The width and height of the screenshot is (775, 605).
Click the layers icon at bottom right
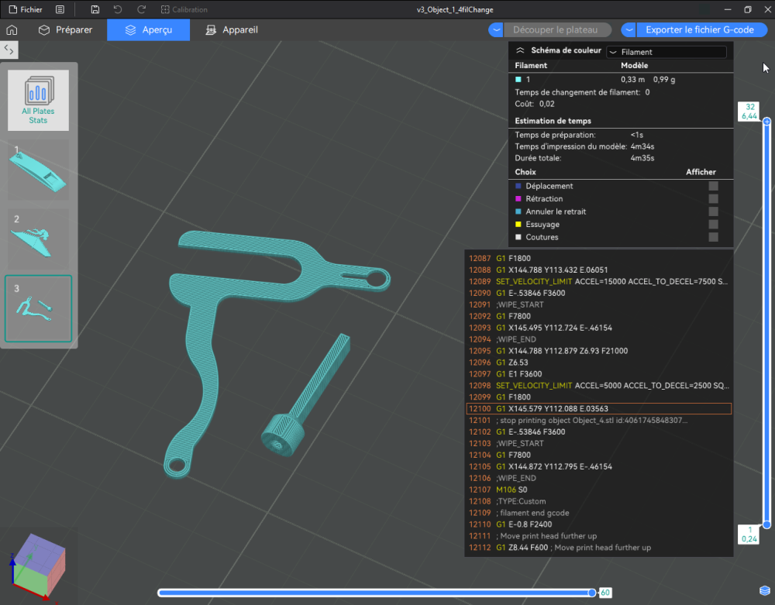[x=765, y=591]
